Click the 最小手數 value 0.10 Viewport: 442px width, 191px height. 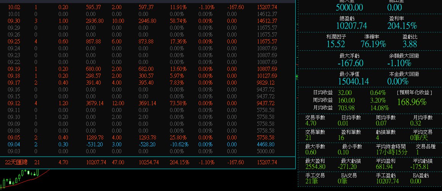(x=343, y=152)
